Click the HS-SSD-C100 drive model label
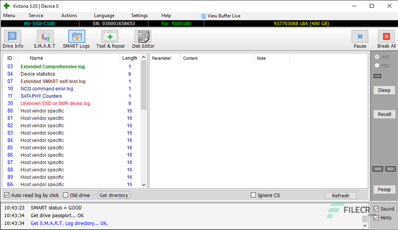Viewport: 398px width, 230px height. coord(40,24)
